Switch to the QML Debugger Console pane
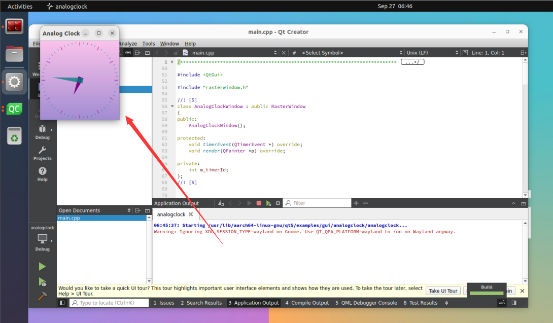 pyautogui.click(x=366, y=303)
